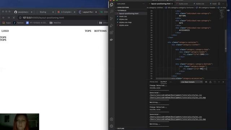
Task: Collapse the TUTORIALS folder section
Action: point(122,10)
